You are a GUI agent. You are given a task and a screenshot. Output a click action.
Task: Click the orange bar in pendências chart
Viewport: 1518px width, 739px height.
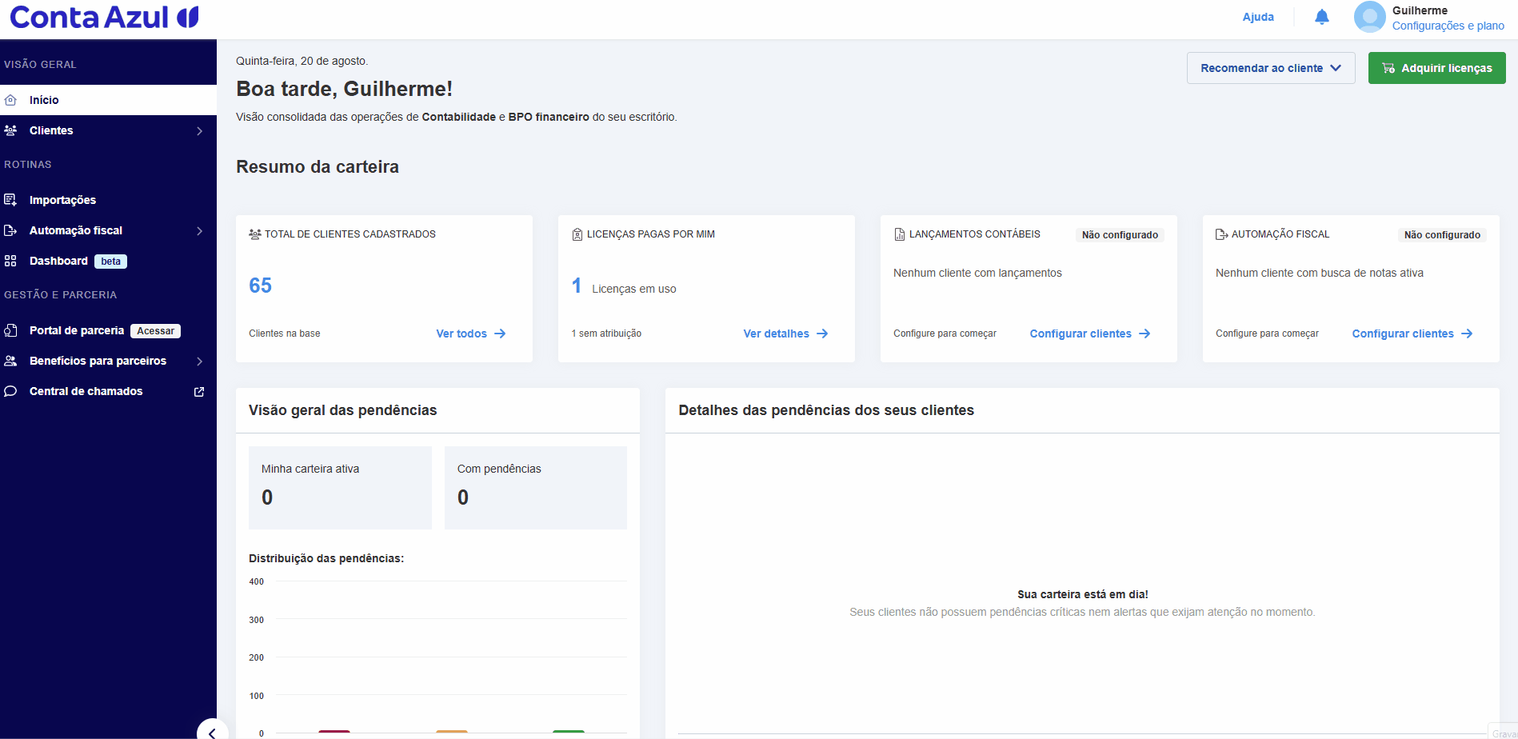tap(451, 731)
